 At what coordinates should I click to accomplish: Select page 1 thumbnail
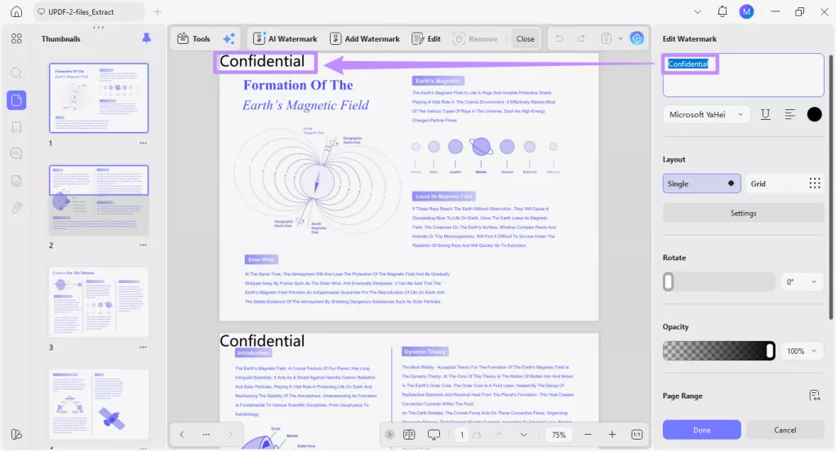(99, 98)
